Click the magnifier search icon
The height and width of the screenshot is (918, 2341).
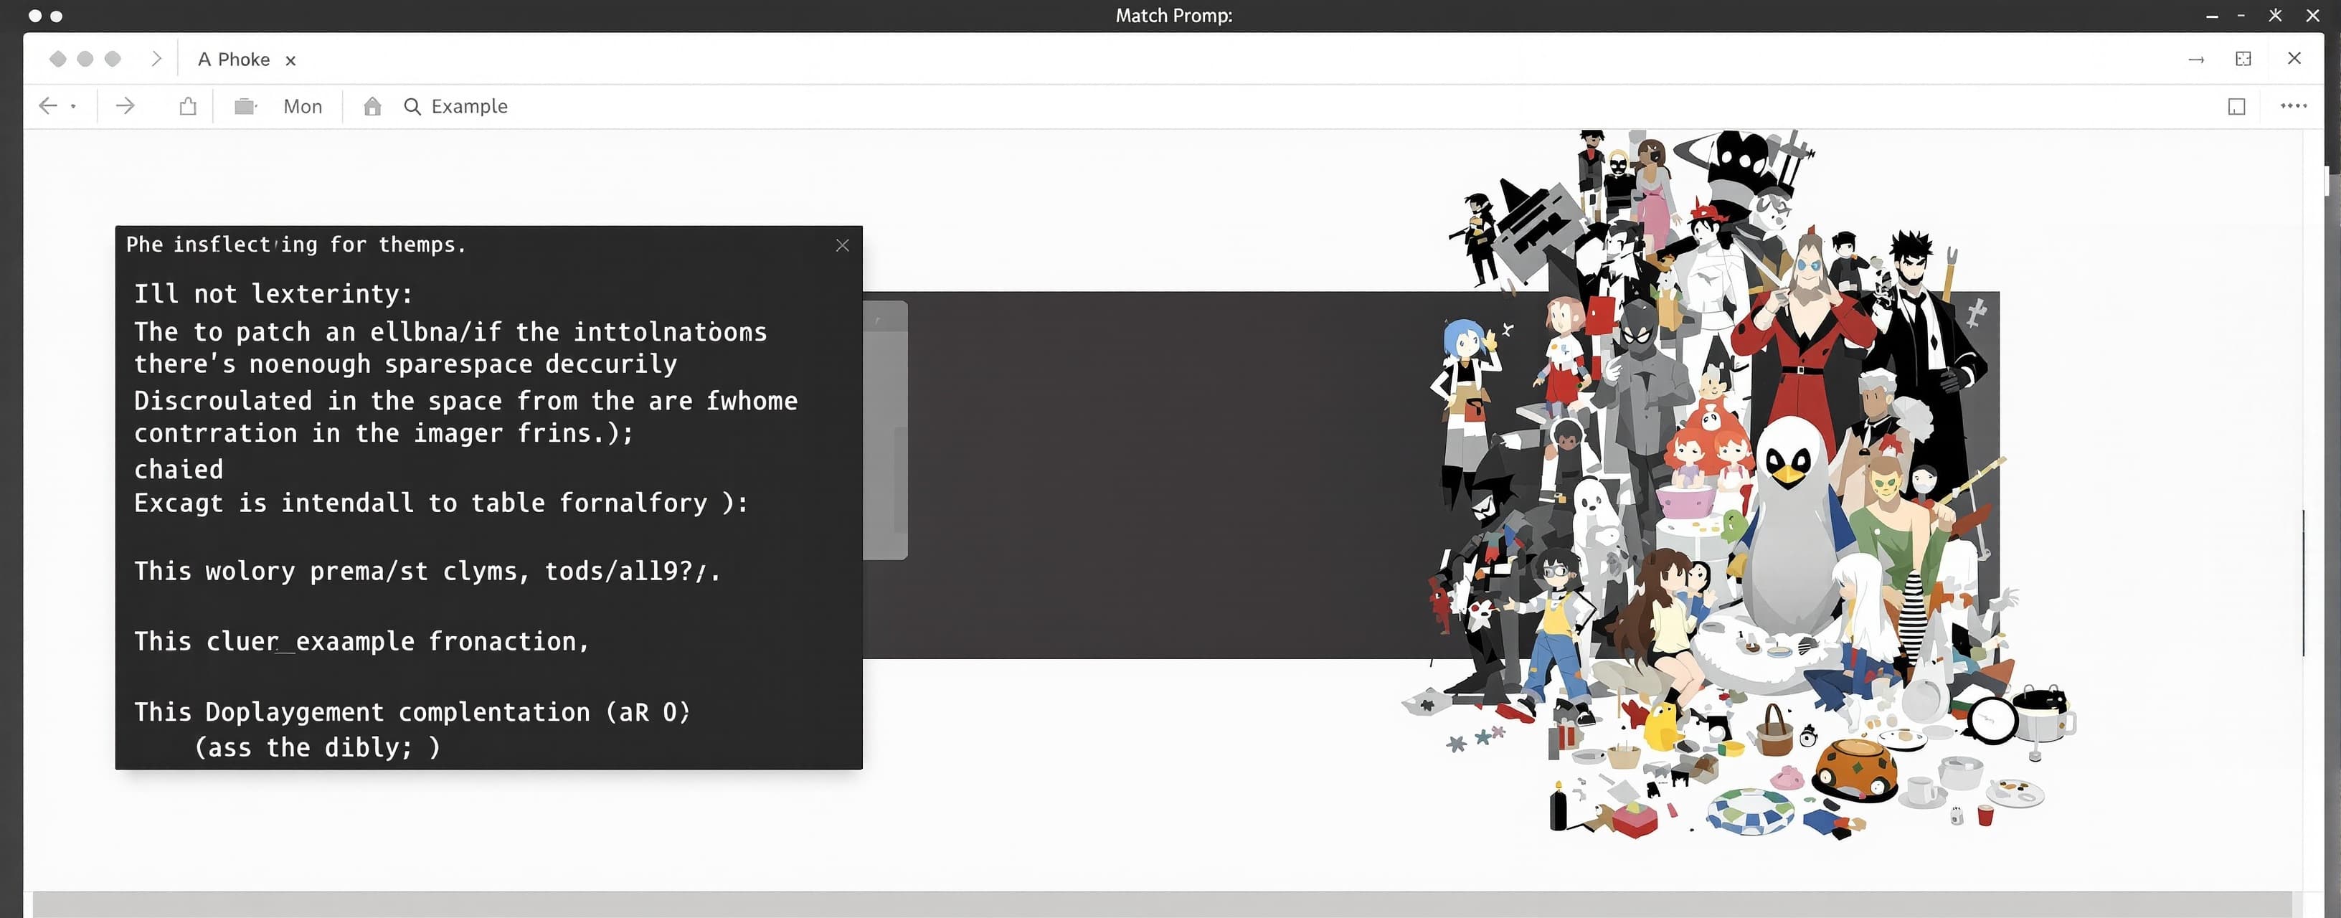pyautogui.click(x=412, y=106)
